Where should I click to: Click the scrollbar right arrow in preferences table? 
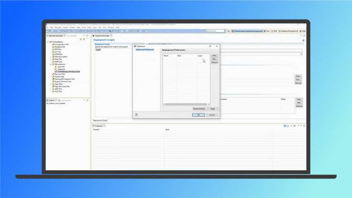209,104
